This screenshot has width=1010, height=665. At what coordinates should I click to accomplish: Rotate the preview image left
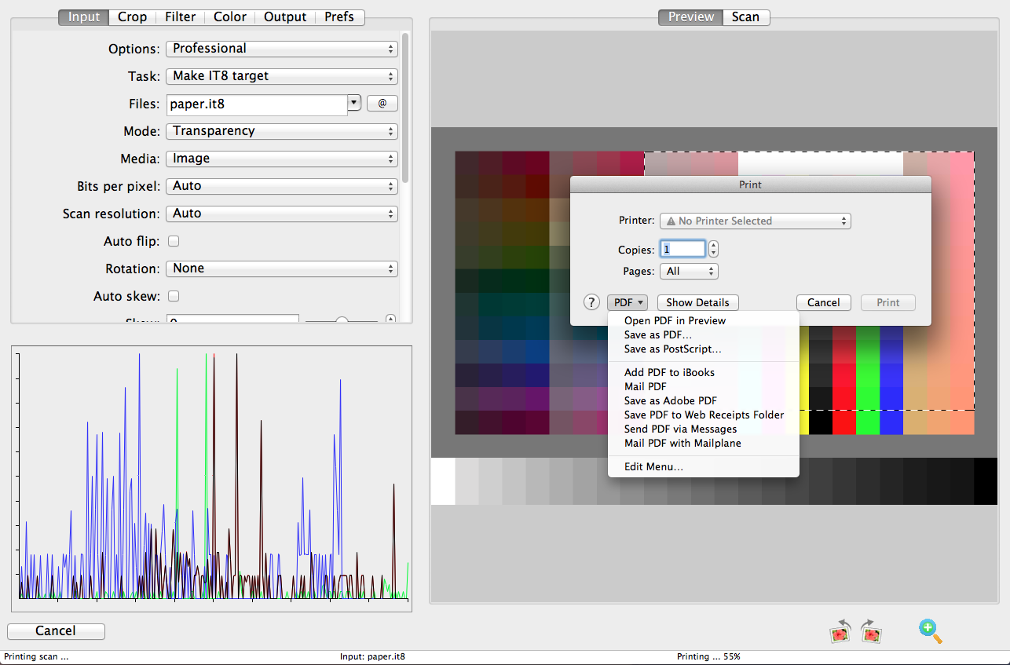tap(841, 631)
